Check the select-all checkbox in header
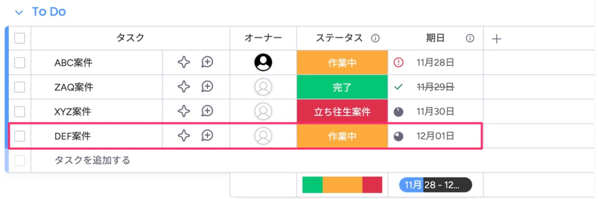The width and height of the screenshot is (598, 199). (19, 38)
